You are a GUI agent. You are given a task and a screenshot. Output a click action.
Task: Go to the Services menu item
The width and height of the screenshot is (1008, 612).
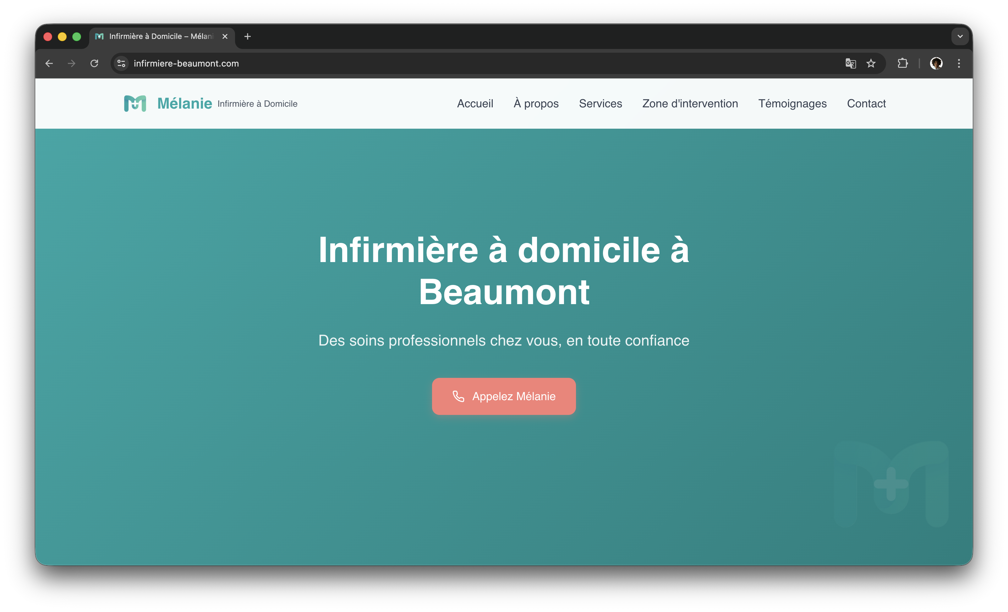(600, 103)
